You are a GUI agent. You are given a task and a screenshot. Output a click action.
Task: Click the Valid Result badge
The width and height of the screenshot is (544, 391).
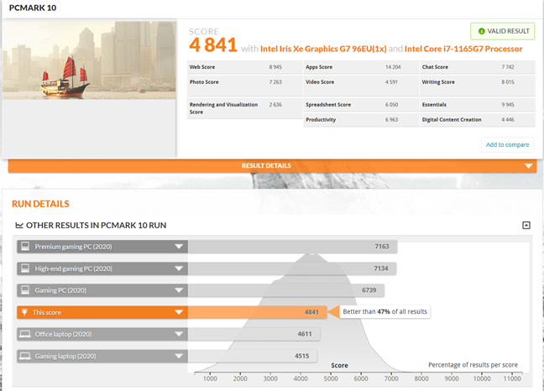(x=502, y=31)
